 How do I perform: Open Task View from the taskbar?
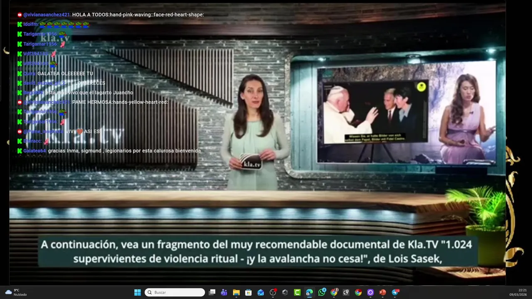(x=212, y=292)
